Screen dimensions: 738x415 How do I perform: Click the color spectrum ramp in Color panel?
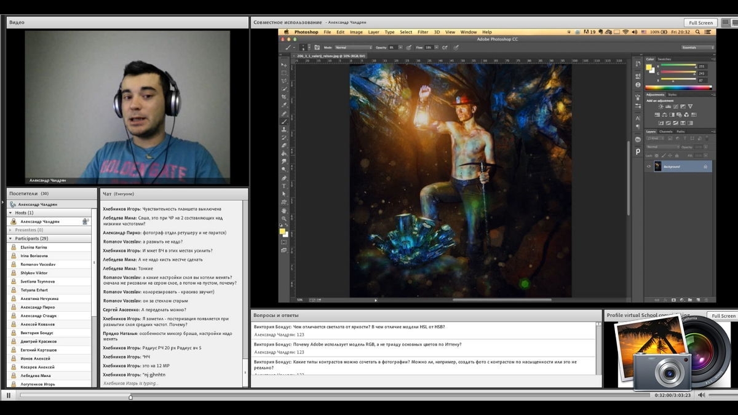678,88
